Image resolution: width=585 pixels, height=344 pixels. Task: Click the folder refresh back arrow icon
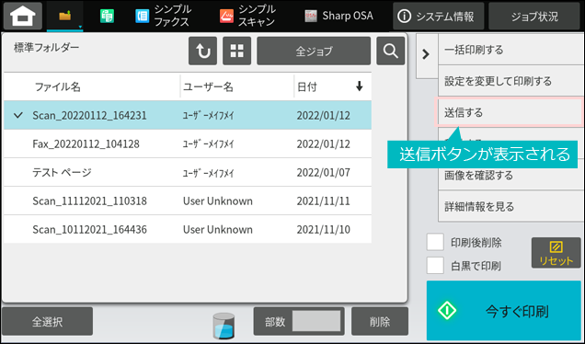[202, 52]
